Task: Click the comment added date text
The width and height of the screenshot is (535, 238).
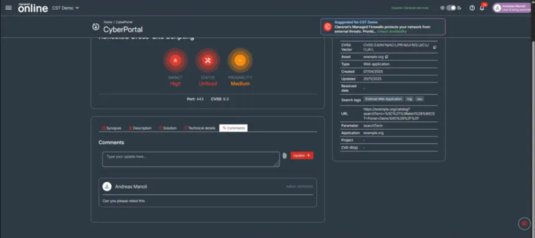Action: (x=300, y=187)
